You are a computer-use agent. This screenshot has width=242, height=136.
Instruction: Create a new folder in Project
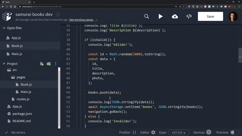click(49, 64)
